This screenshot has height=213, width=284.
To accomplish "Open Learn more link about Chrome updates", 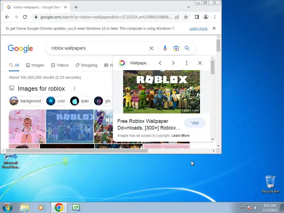I will point(198,29).
